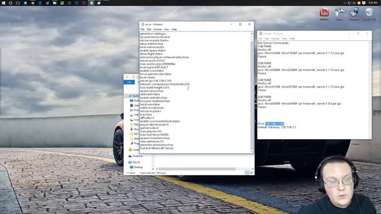381x214 pixels.
Task: Open the orange circular tray icon
Action: point(358,3)
